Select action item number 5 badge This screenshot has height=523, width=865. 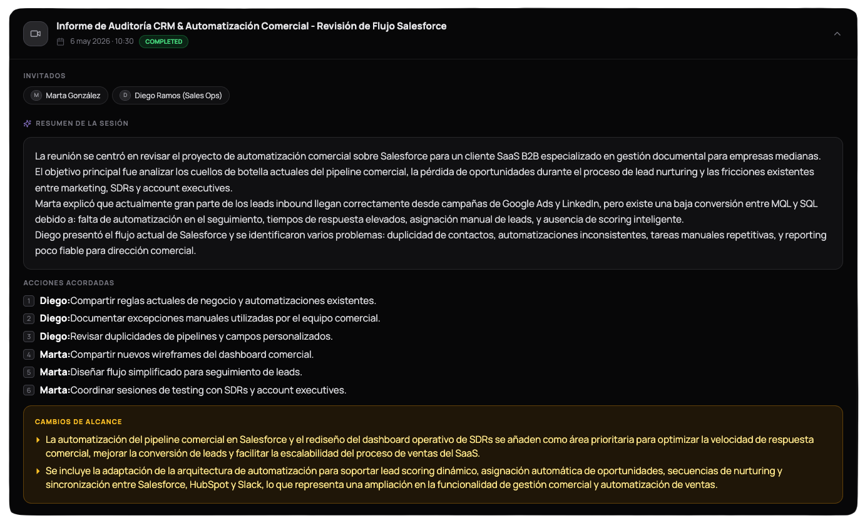[29, 372]
